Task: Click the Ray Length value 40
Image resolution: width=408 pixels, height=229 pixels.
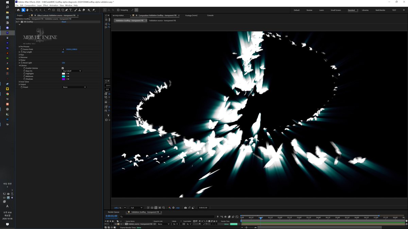Action: [63, 52]
